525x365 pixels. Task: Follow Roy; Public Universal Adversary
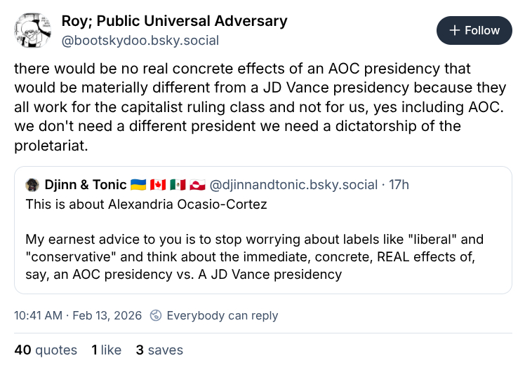click(474, 31)
